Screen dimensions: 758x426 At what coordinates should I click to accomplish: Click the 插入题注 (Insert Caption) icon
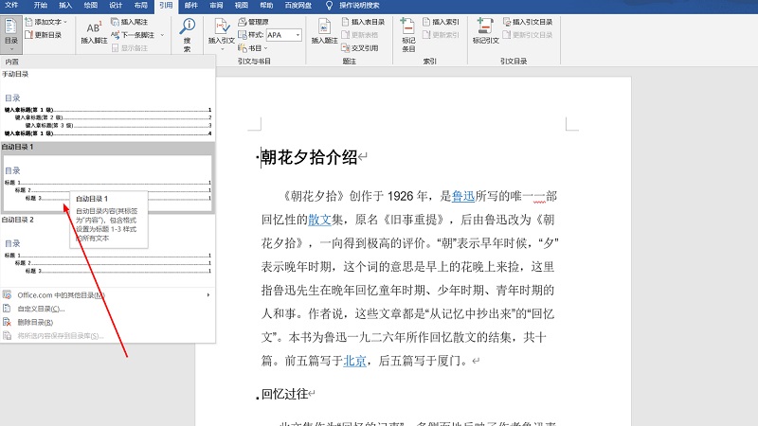[326, 31]
